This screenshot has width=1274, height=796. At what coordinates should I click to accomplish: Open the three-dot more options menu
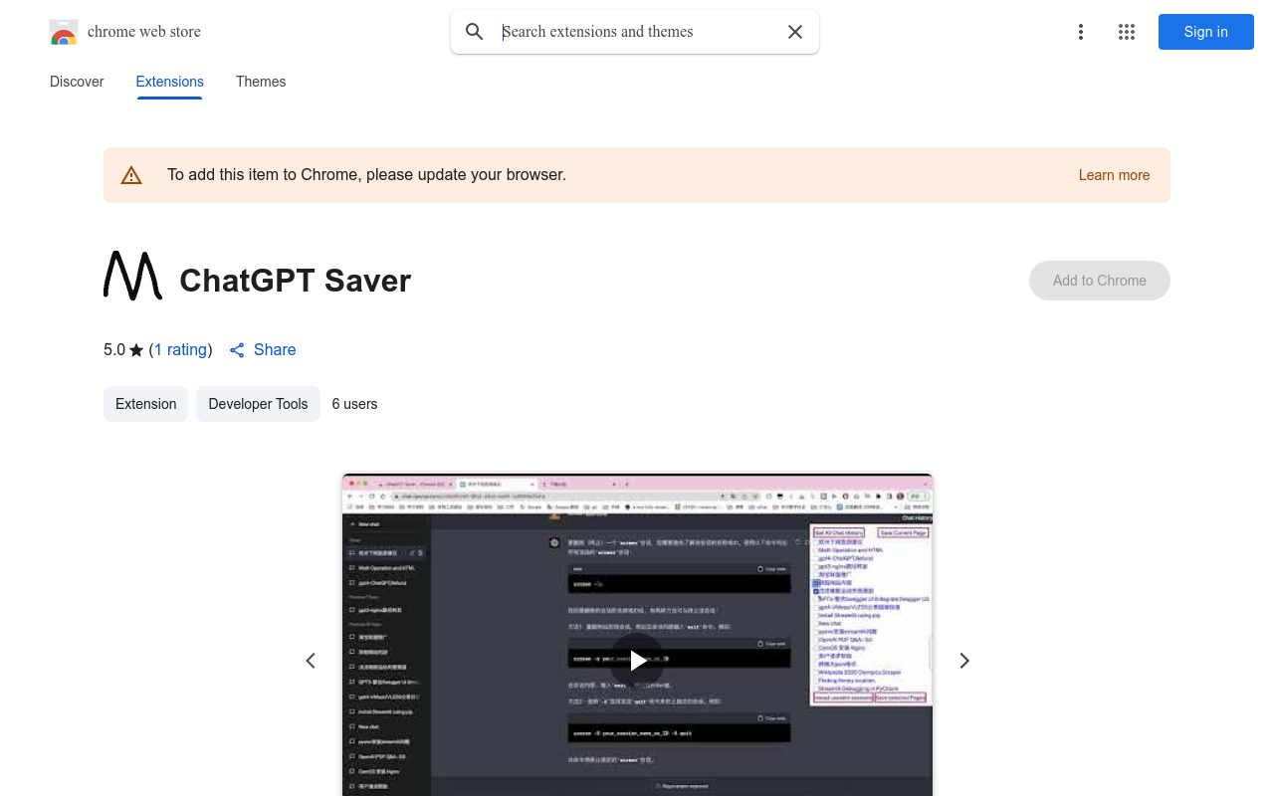coord(1081,32)
